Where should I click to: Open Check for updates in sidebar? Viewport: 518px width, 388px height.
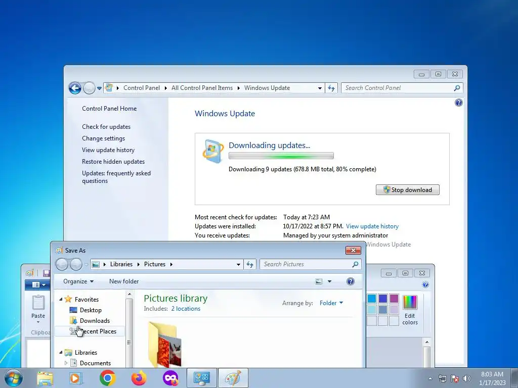[106, 127]
